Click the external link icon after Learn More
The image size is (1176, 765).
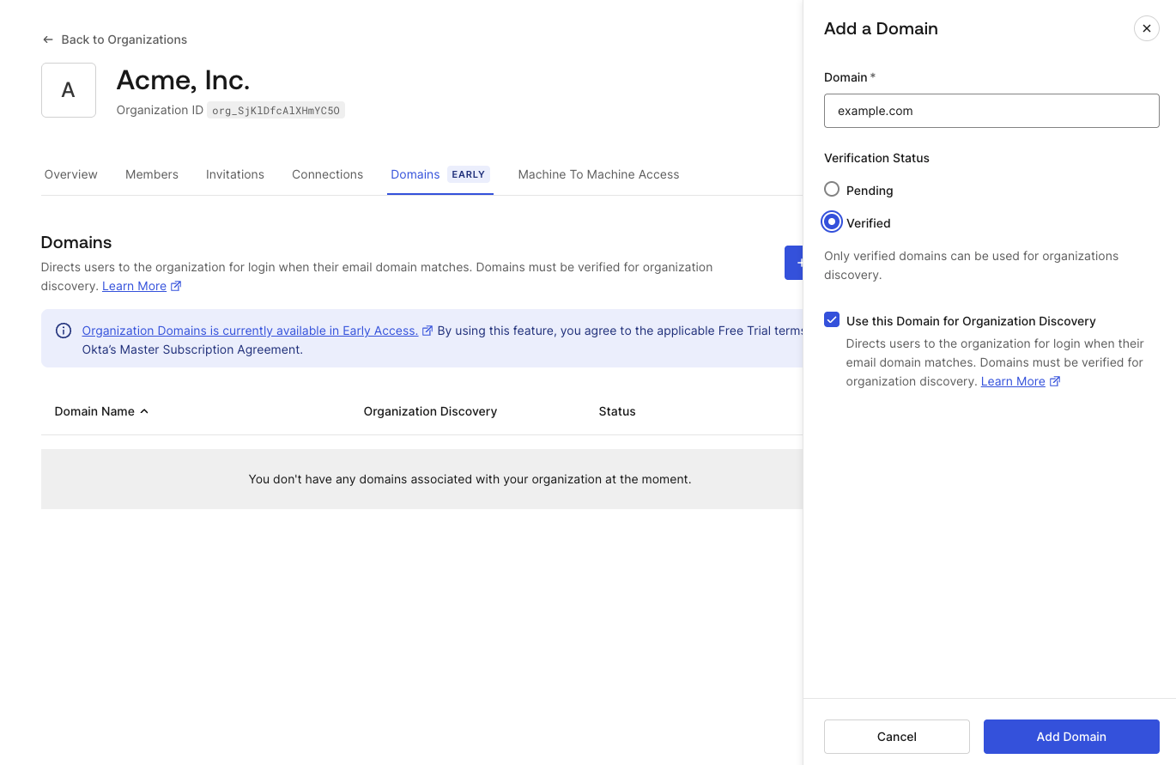(177, 286)
